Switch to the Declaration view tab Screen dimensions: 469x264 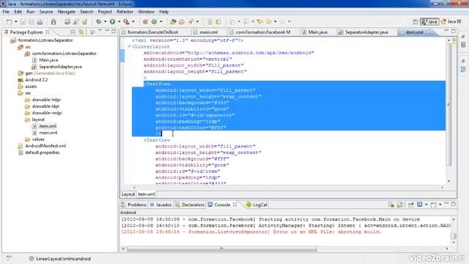click(x=190, y=205)
